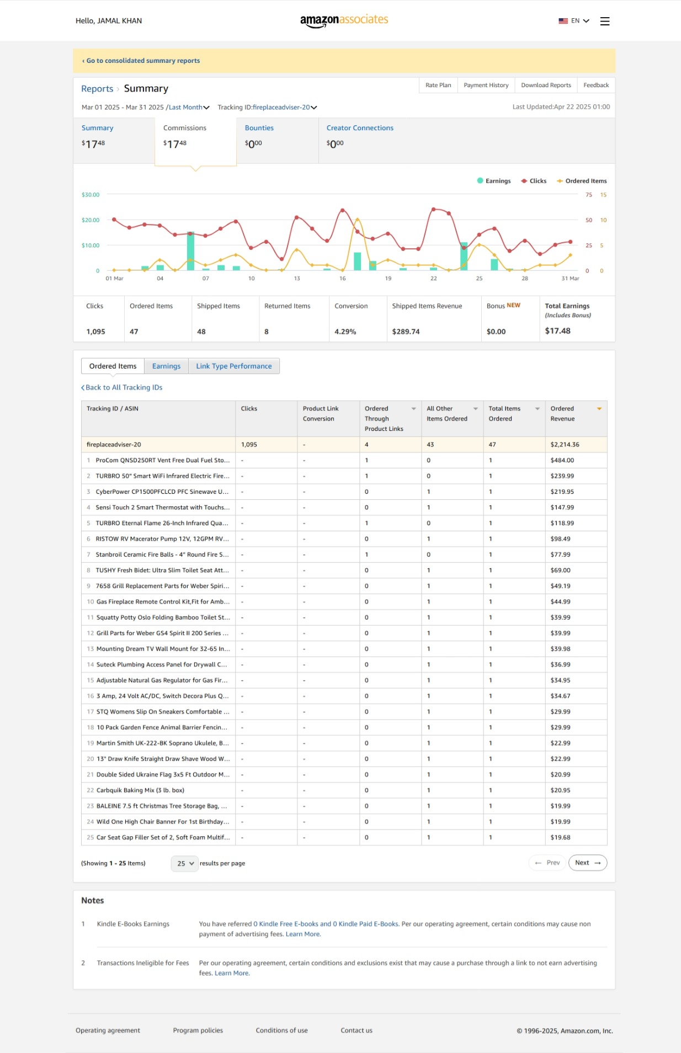The width and height of the screenshot is (681, 1053).
Task: Click Hello, JAMAL KHAN greeting
Action: pos(109,21)
